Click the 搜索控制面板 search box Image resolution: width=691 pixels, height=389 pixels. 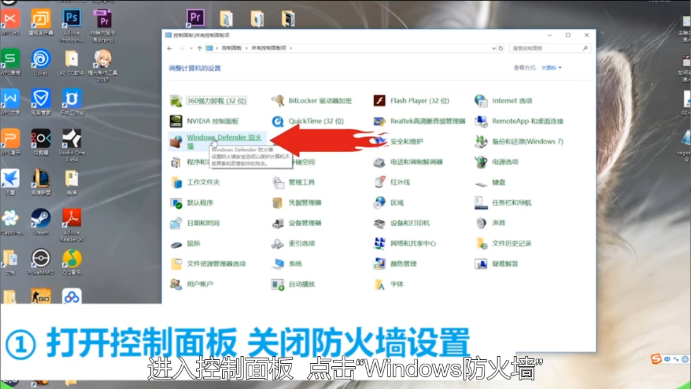pyautogui.click(x=546, y=48)
